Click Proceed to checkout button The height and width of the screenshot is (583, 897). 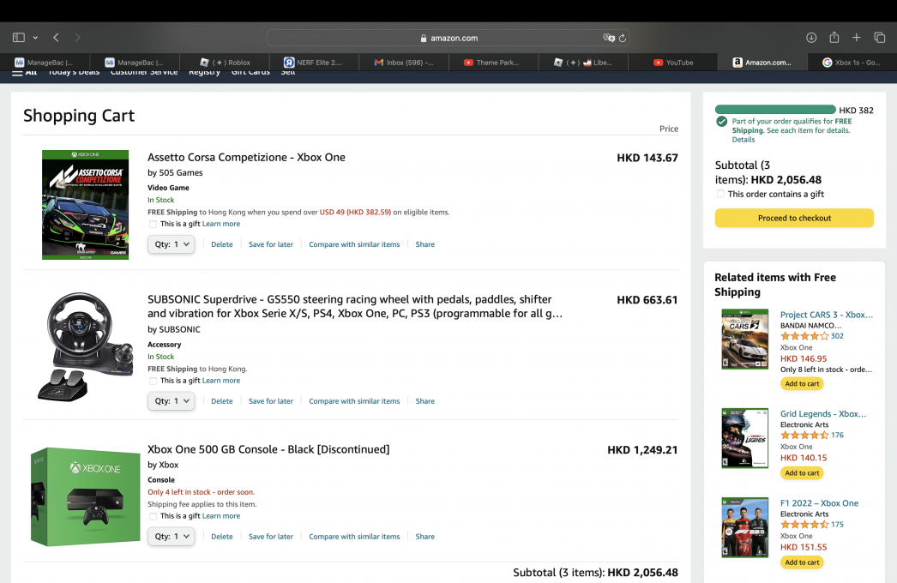[794, 219]
